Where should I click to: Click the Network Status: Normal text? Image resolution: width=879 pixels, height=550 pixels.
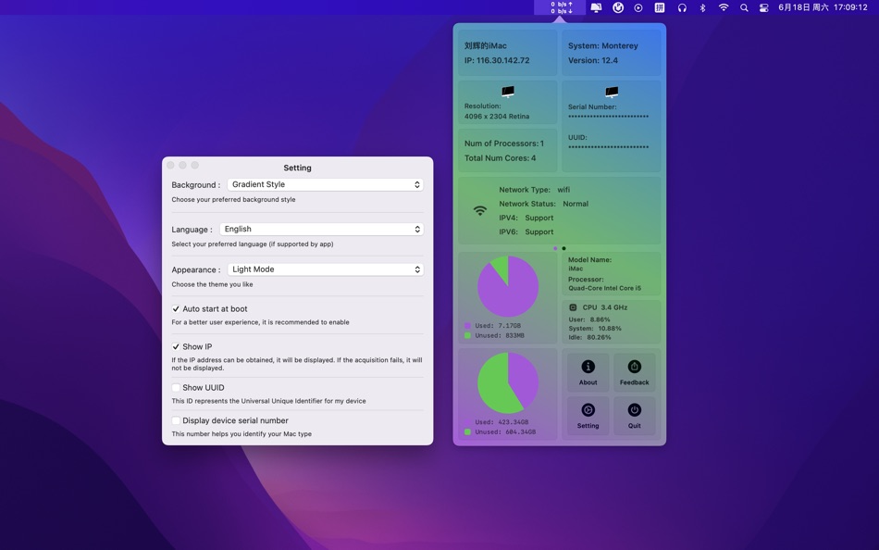click(544, 204)
